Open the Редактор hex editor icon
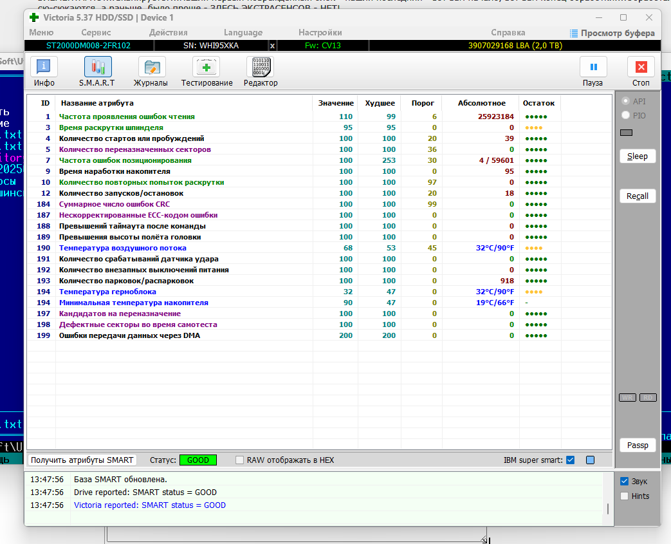The width and height of the screenshot is (671, 544). pos(260,67)
